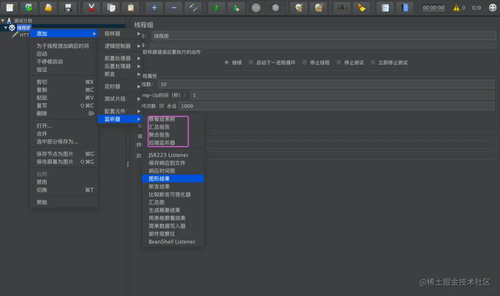Choose JSR223 Listener menu item
Image resolution: width=500 pixels, height=296 pixels.
pos(173,155)
